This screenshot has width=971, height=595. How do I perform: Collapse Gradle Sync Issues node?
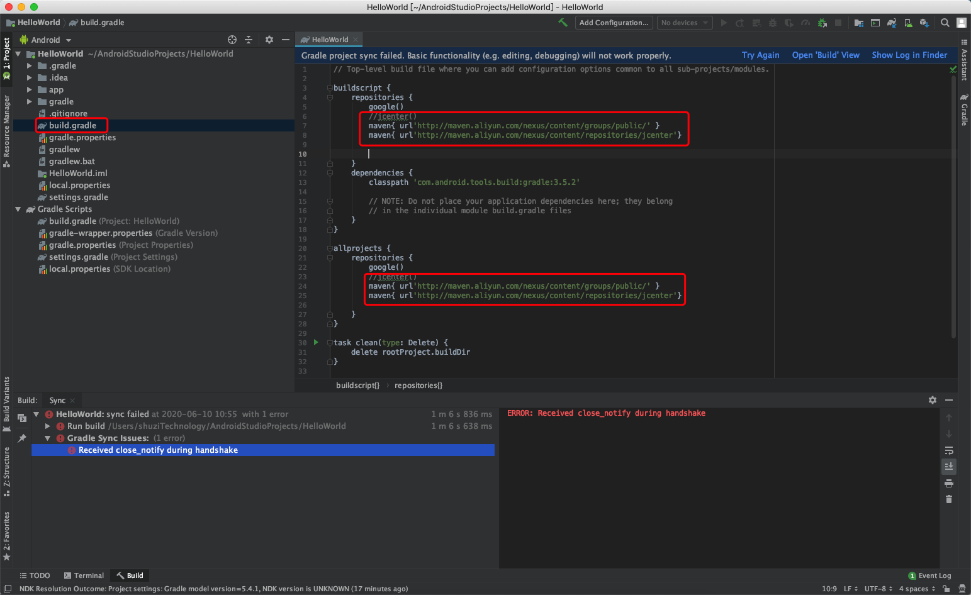click(x=48, y=438)
